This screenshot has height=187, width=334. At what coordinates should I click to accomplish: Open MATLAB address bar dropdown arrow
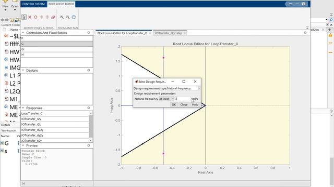(326, 20)
